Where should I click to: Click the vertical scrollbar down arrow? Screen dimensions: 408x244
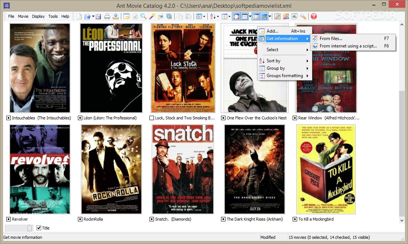coord(402,220)
